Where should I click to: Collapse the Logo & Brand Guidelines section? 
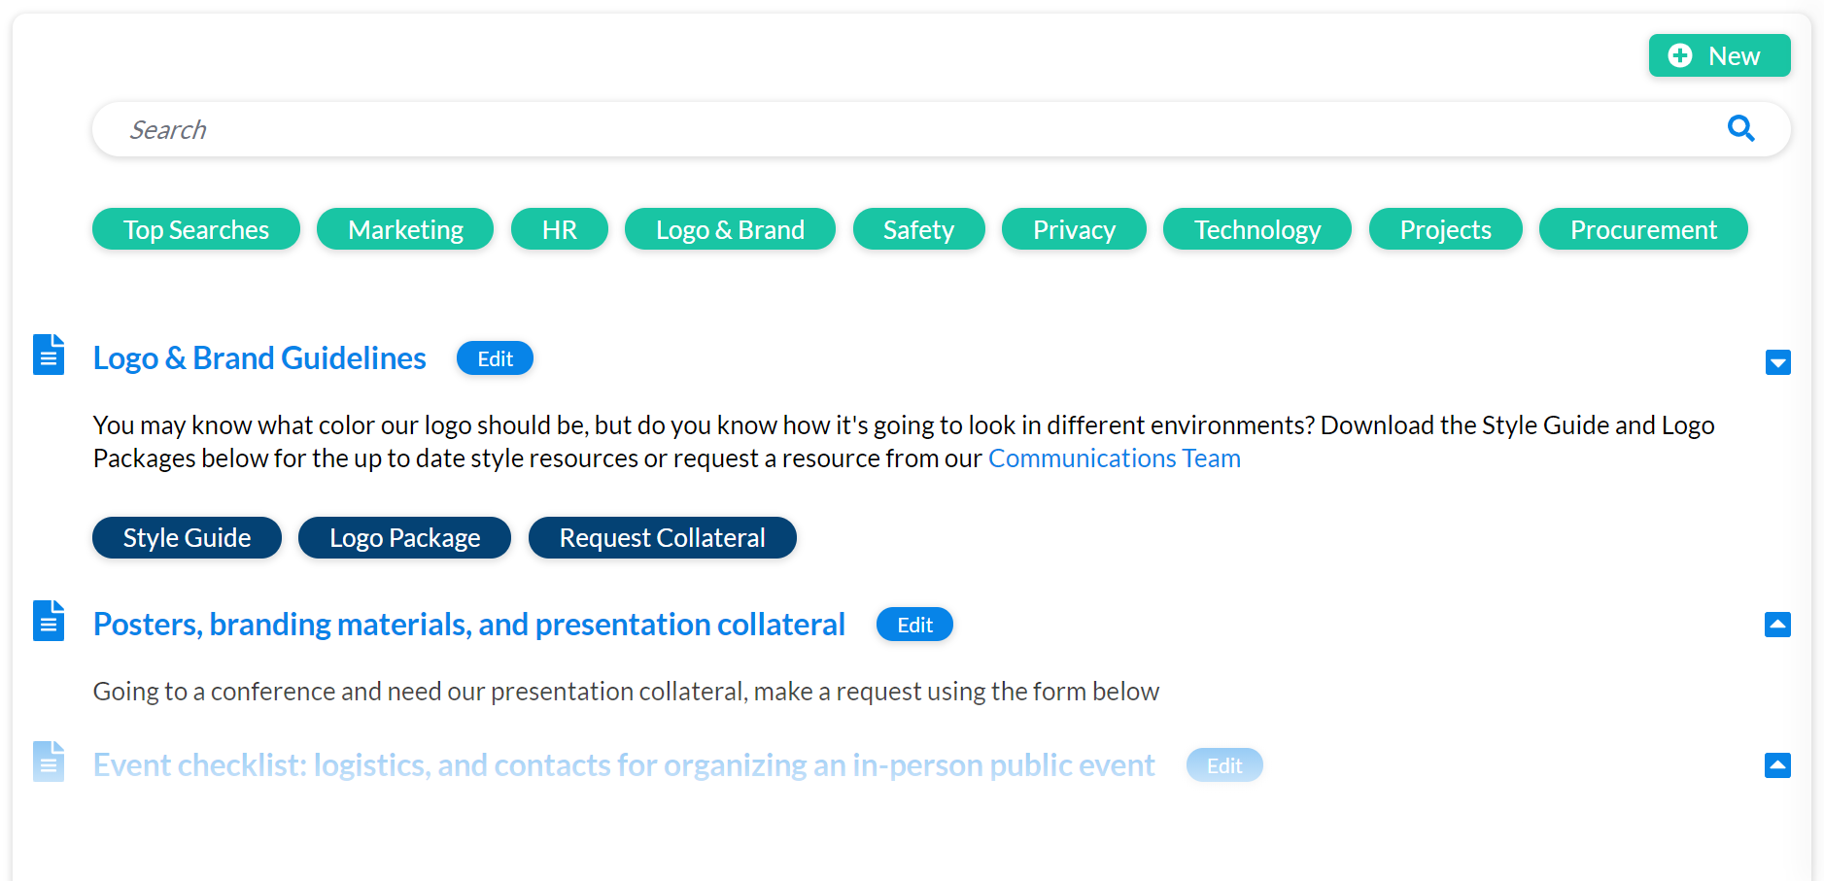click(1777, 362)
